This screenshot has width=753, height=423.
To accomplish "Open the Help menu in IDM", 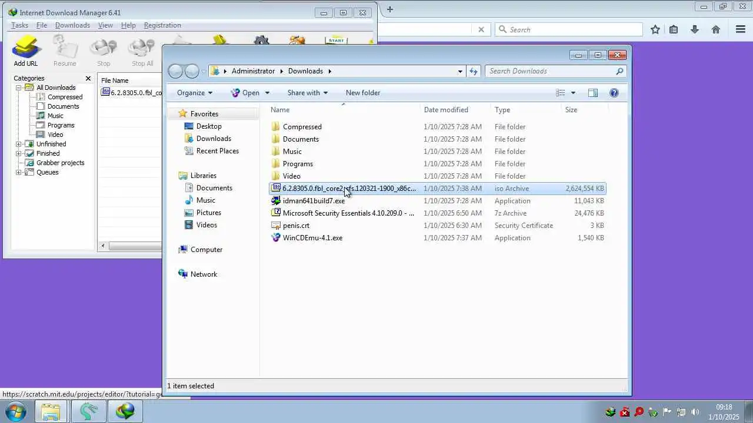I will tap(128, 25).
